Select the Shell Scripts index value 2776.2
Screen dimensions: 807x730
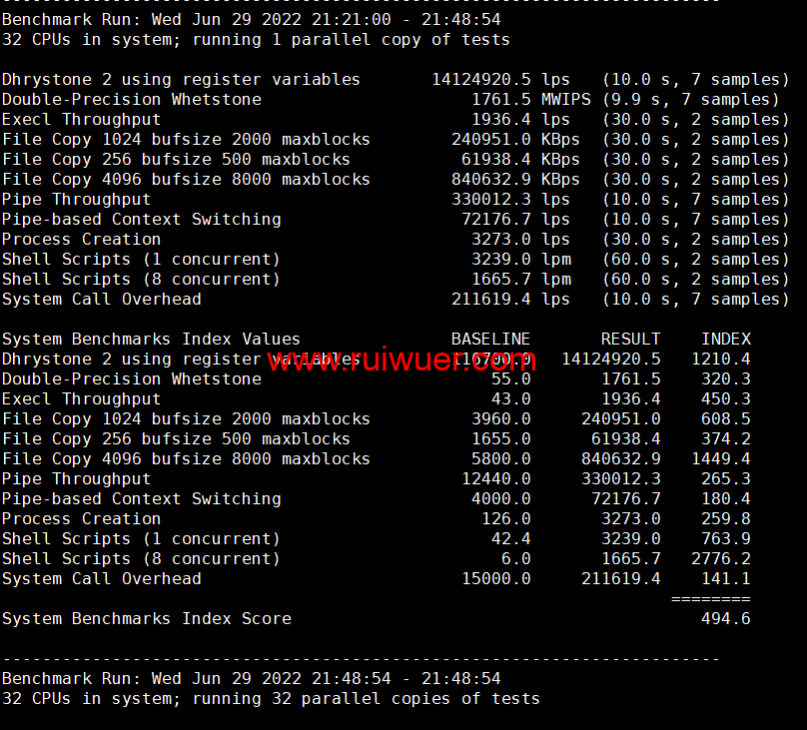(720, 559)
